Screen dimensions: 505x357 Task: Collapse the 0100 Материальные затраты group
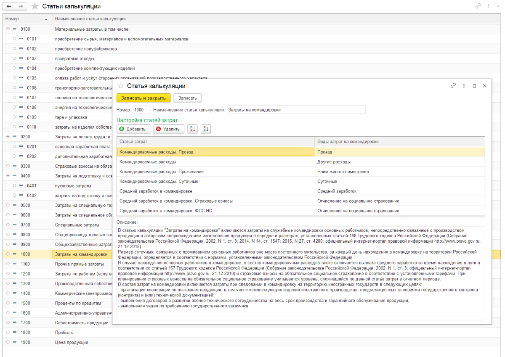point(8,29)
